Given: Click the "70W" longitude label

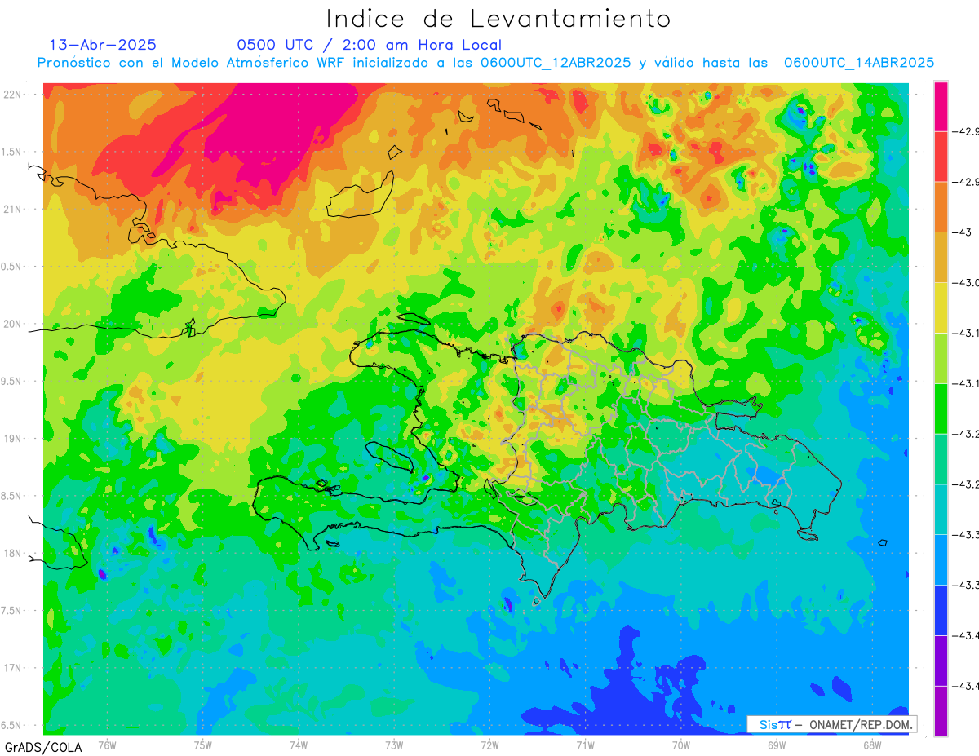Looking at the screenshot, I should click(x=681, y=745).
